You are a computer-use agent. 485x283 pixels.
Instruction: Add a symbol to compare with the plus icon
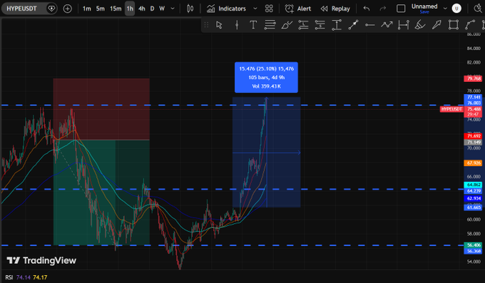click(67, 9)
